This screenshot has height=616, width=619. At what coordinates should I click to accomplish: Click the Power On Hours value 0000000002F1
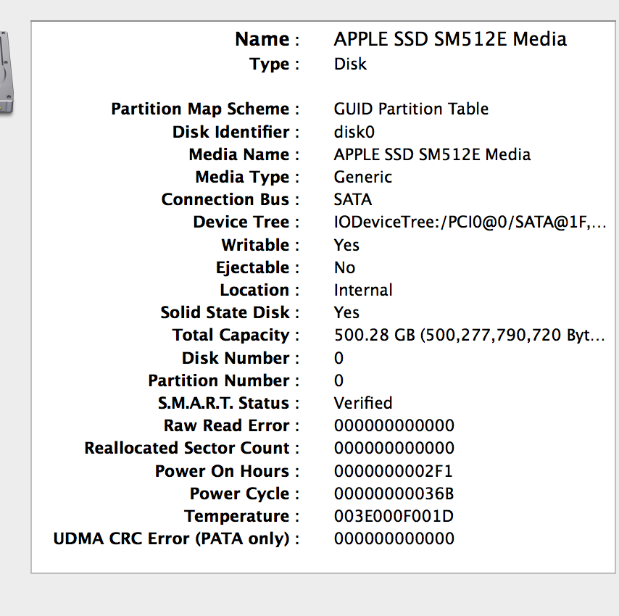coord(393,471)
